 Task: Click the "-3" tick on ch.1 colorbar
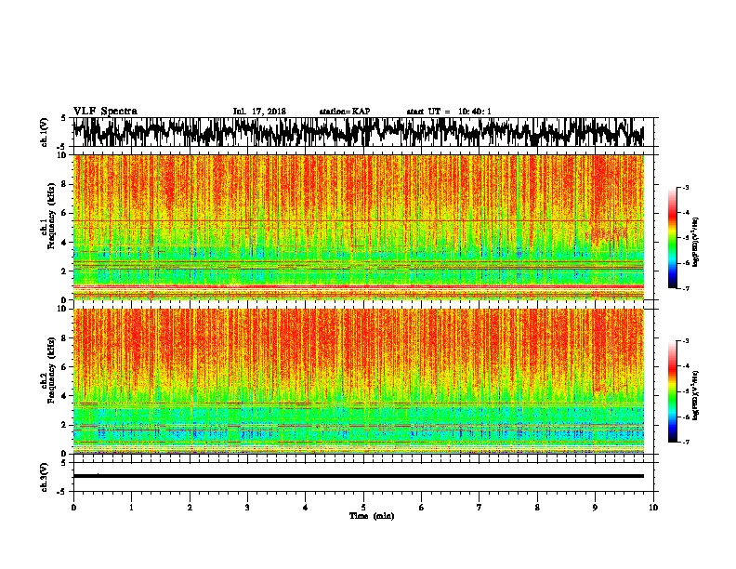pyautogui.click(x=685, y=188)
